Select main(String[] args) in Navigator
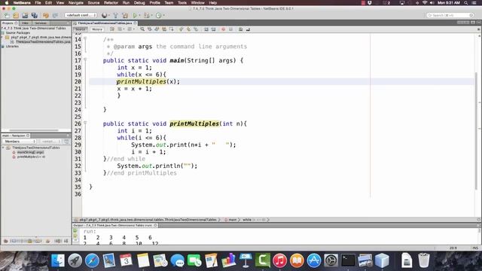This screenshot has width=482, height=271. [x=30, y=152]
